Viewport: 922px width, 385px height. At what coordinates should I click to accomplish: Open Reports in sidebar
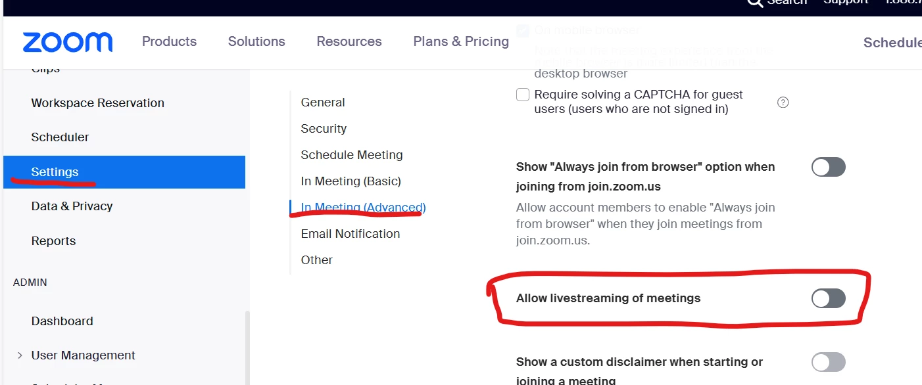click(53, 241)
